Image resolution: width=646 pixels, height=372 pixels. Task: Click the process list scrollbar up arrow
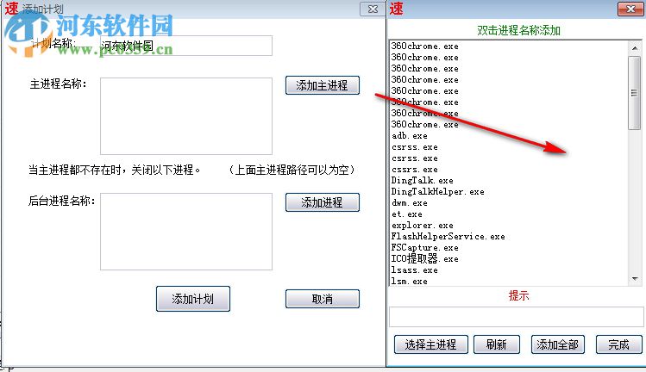(x=635, y=47)
